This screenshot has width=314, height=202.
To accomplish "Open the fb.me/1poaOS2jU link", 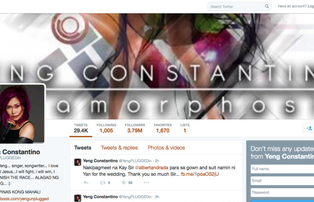I will [x=200, y=174].
